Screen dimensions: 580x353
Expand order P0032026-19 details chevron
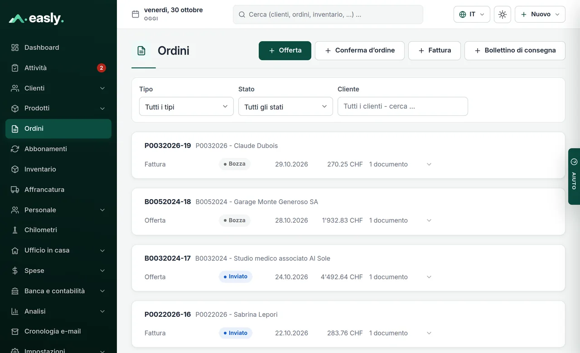(429, 164)
